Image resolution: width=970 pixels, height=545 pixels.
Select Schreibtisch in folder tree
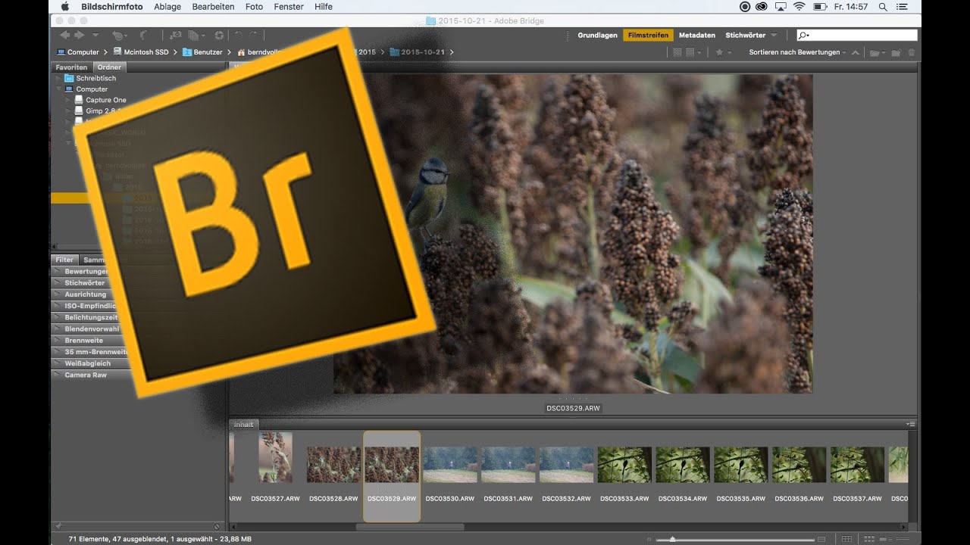pyautogui.click(x=95, y=79)
